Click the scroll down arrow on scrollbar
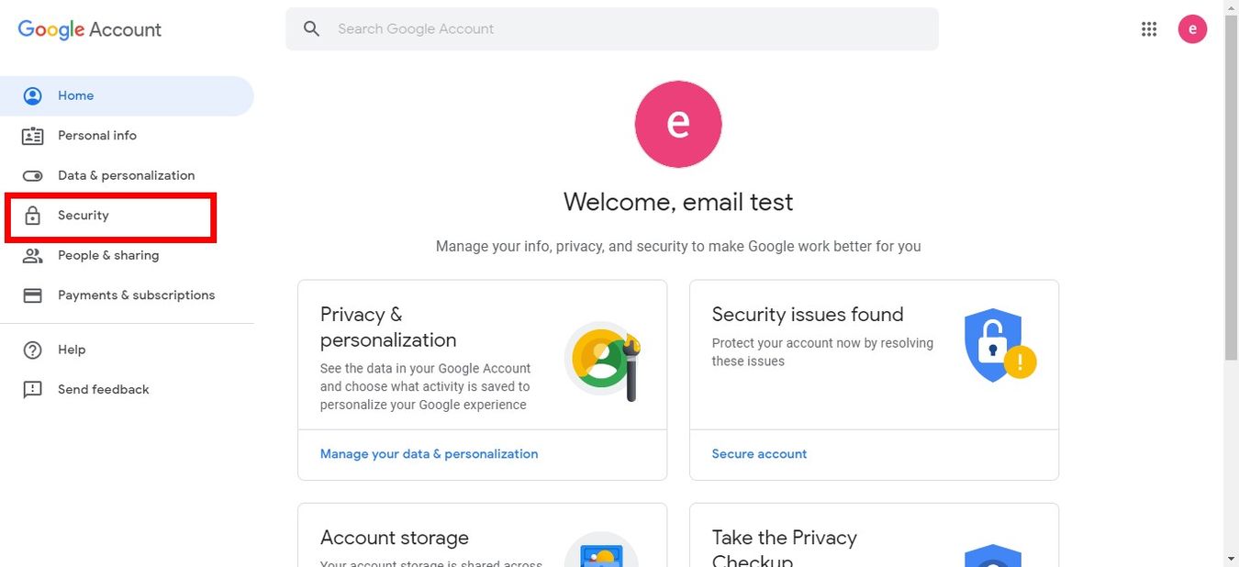Viewport: 1239px width, 567px height. point(1231,558)
